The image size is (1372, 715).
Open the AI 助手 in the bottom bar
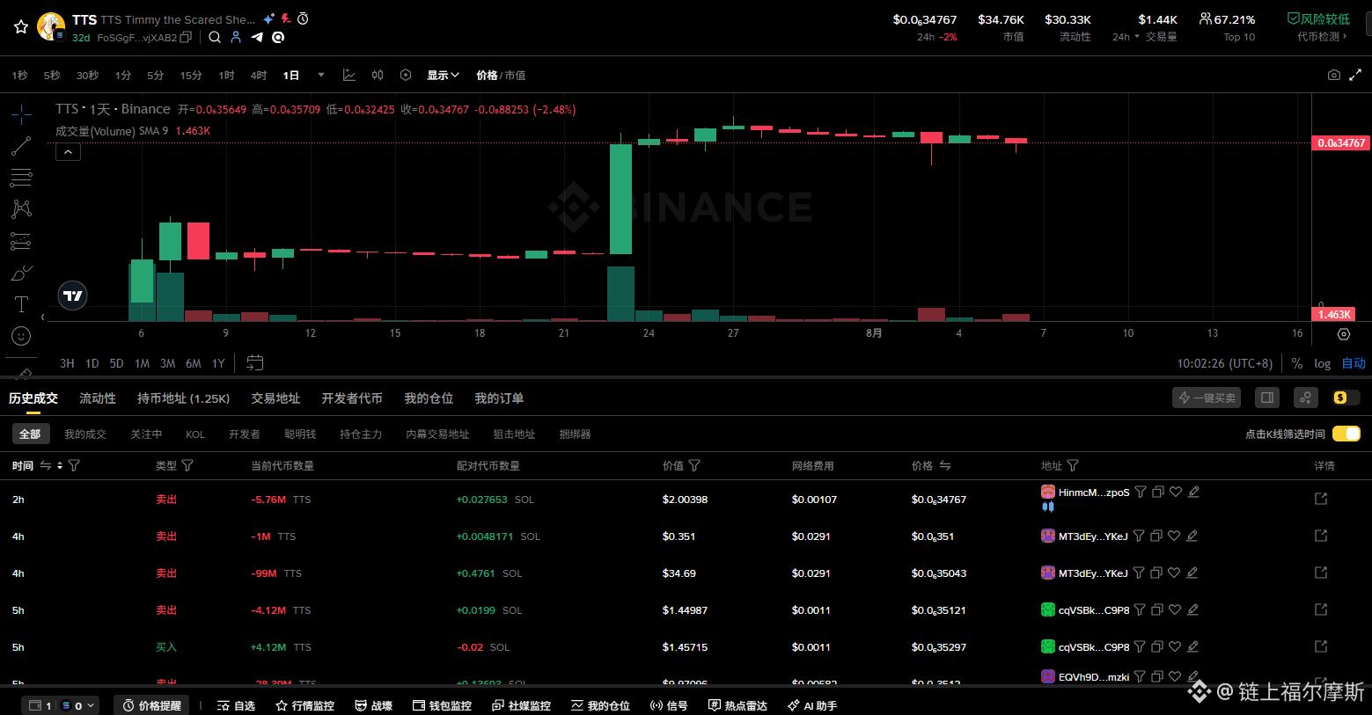pos(812,705)
